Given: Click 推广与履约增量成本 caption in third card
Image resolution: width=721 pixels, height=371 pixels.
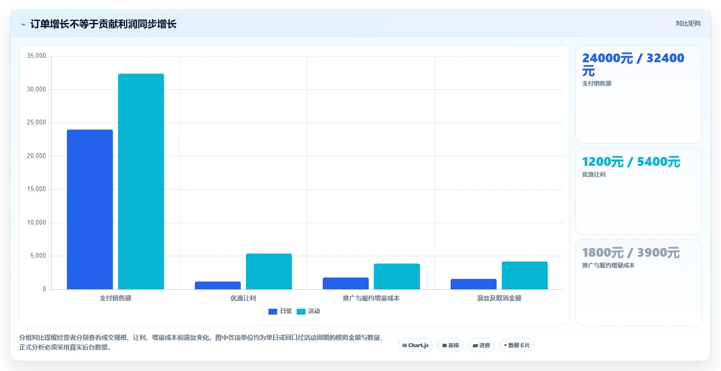Looking at the screenshot, I should click(x=608, y=265).
